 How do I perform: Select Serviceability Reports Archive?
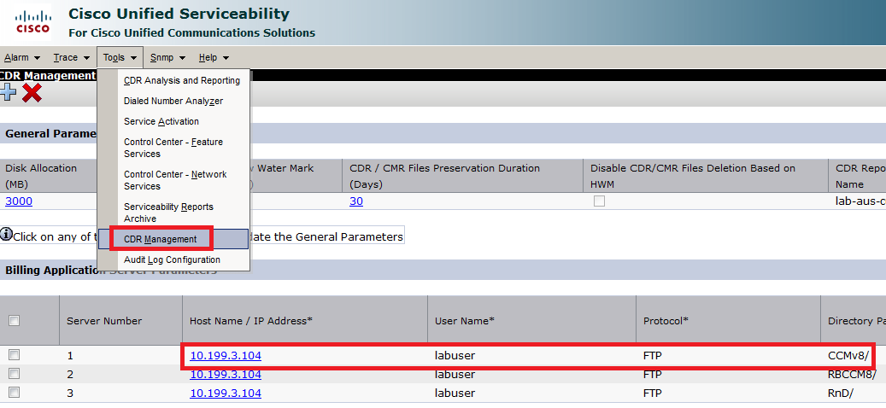[x=168, y=213]
